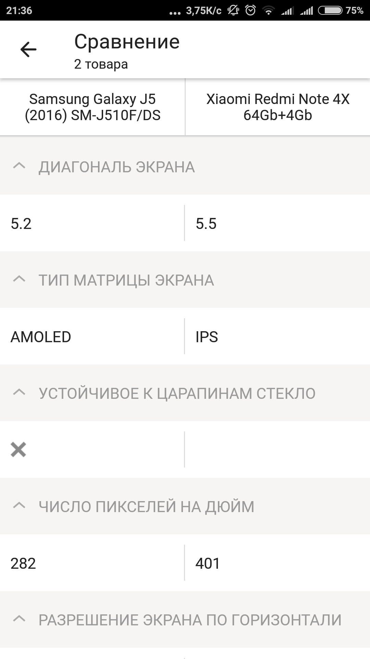
Task: Tap the battery icon in status bar
Action: (x=330, y=11)
